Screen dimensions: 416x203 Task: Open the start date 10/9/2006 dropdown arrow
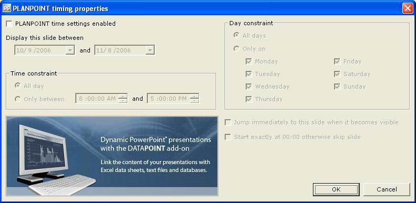pos(70,50)
